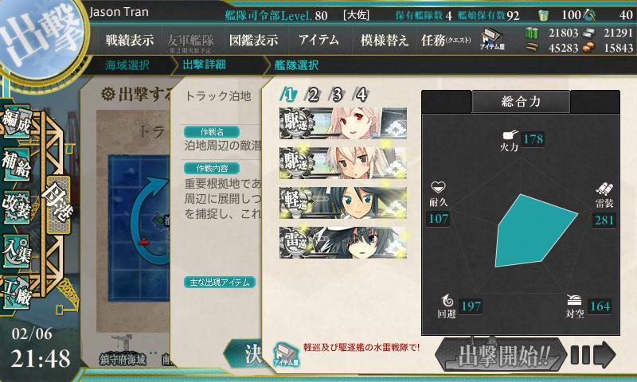Click the 雷巡 torpedo cruiser ship card
The height and width of the screenshot is (382, 637).
coord(343,243)
